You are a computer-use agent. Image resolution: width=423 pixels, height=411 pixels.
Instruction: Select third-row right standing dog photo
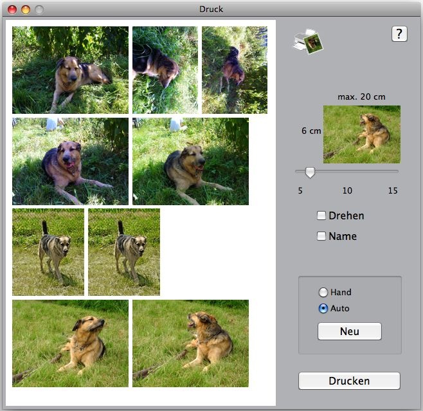124,251
